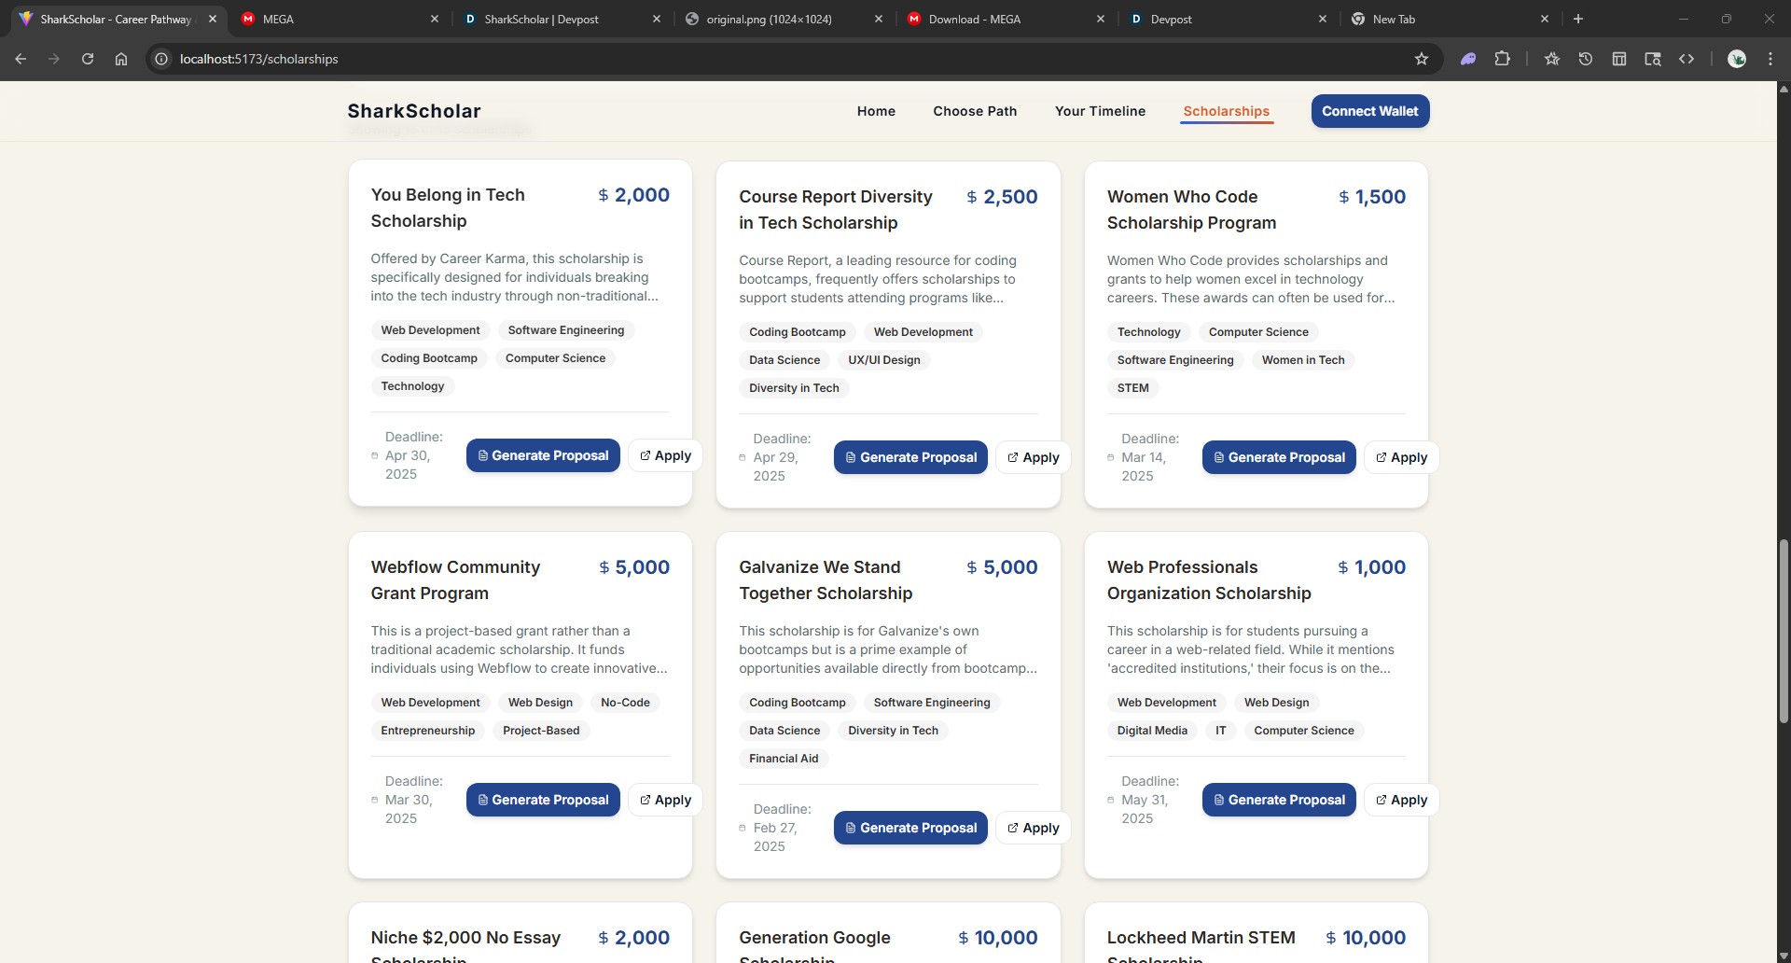The height and width of the screenshot is (963, 1791).
Task: Open a new browser tab
Action: 1578,19
